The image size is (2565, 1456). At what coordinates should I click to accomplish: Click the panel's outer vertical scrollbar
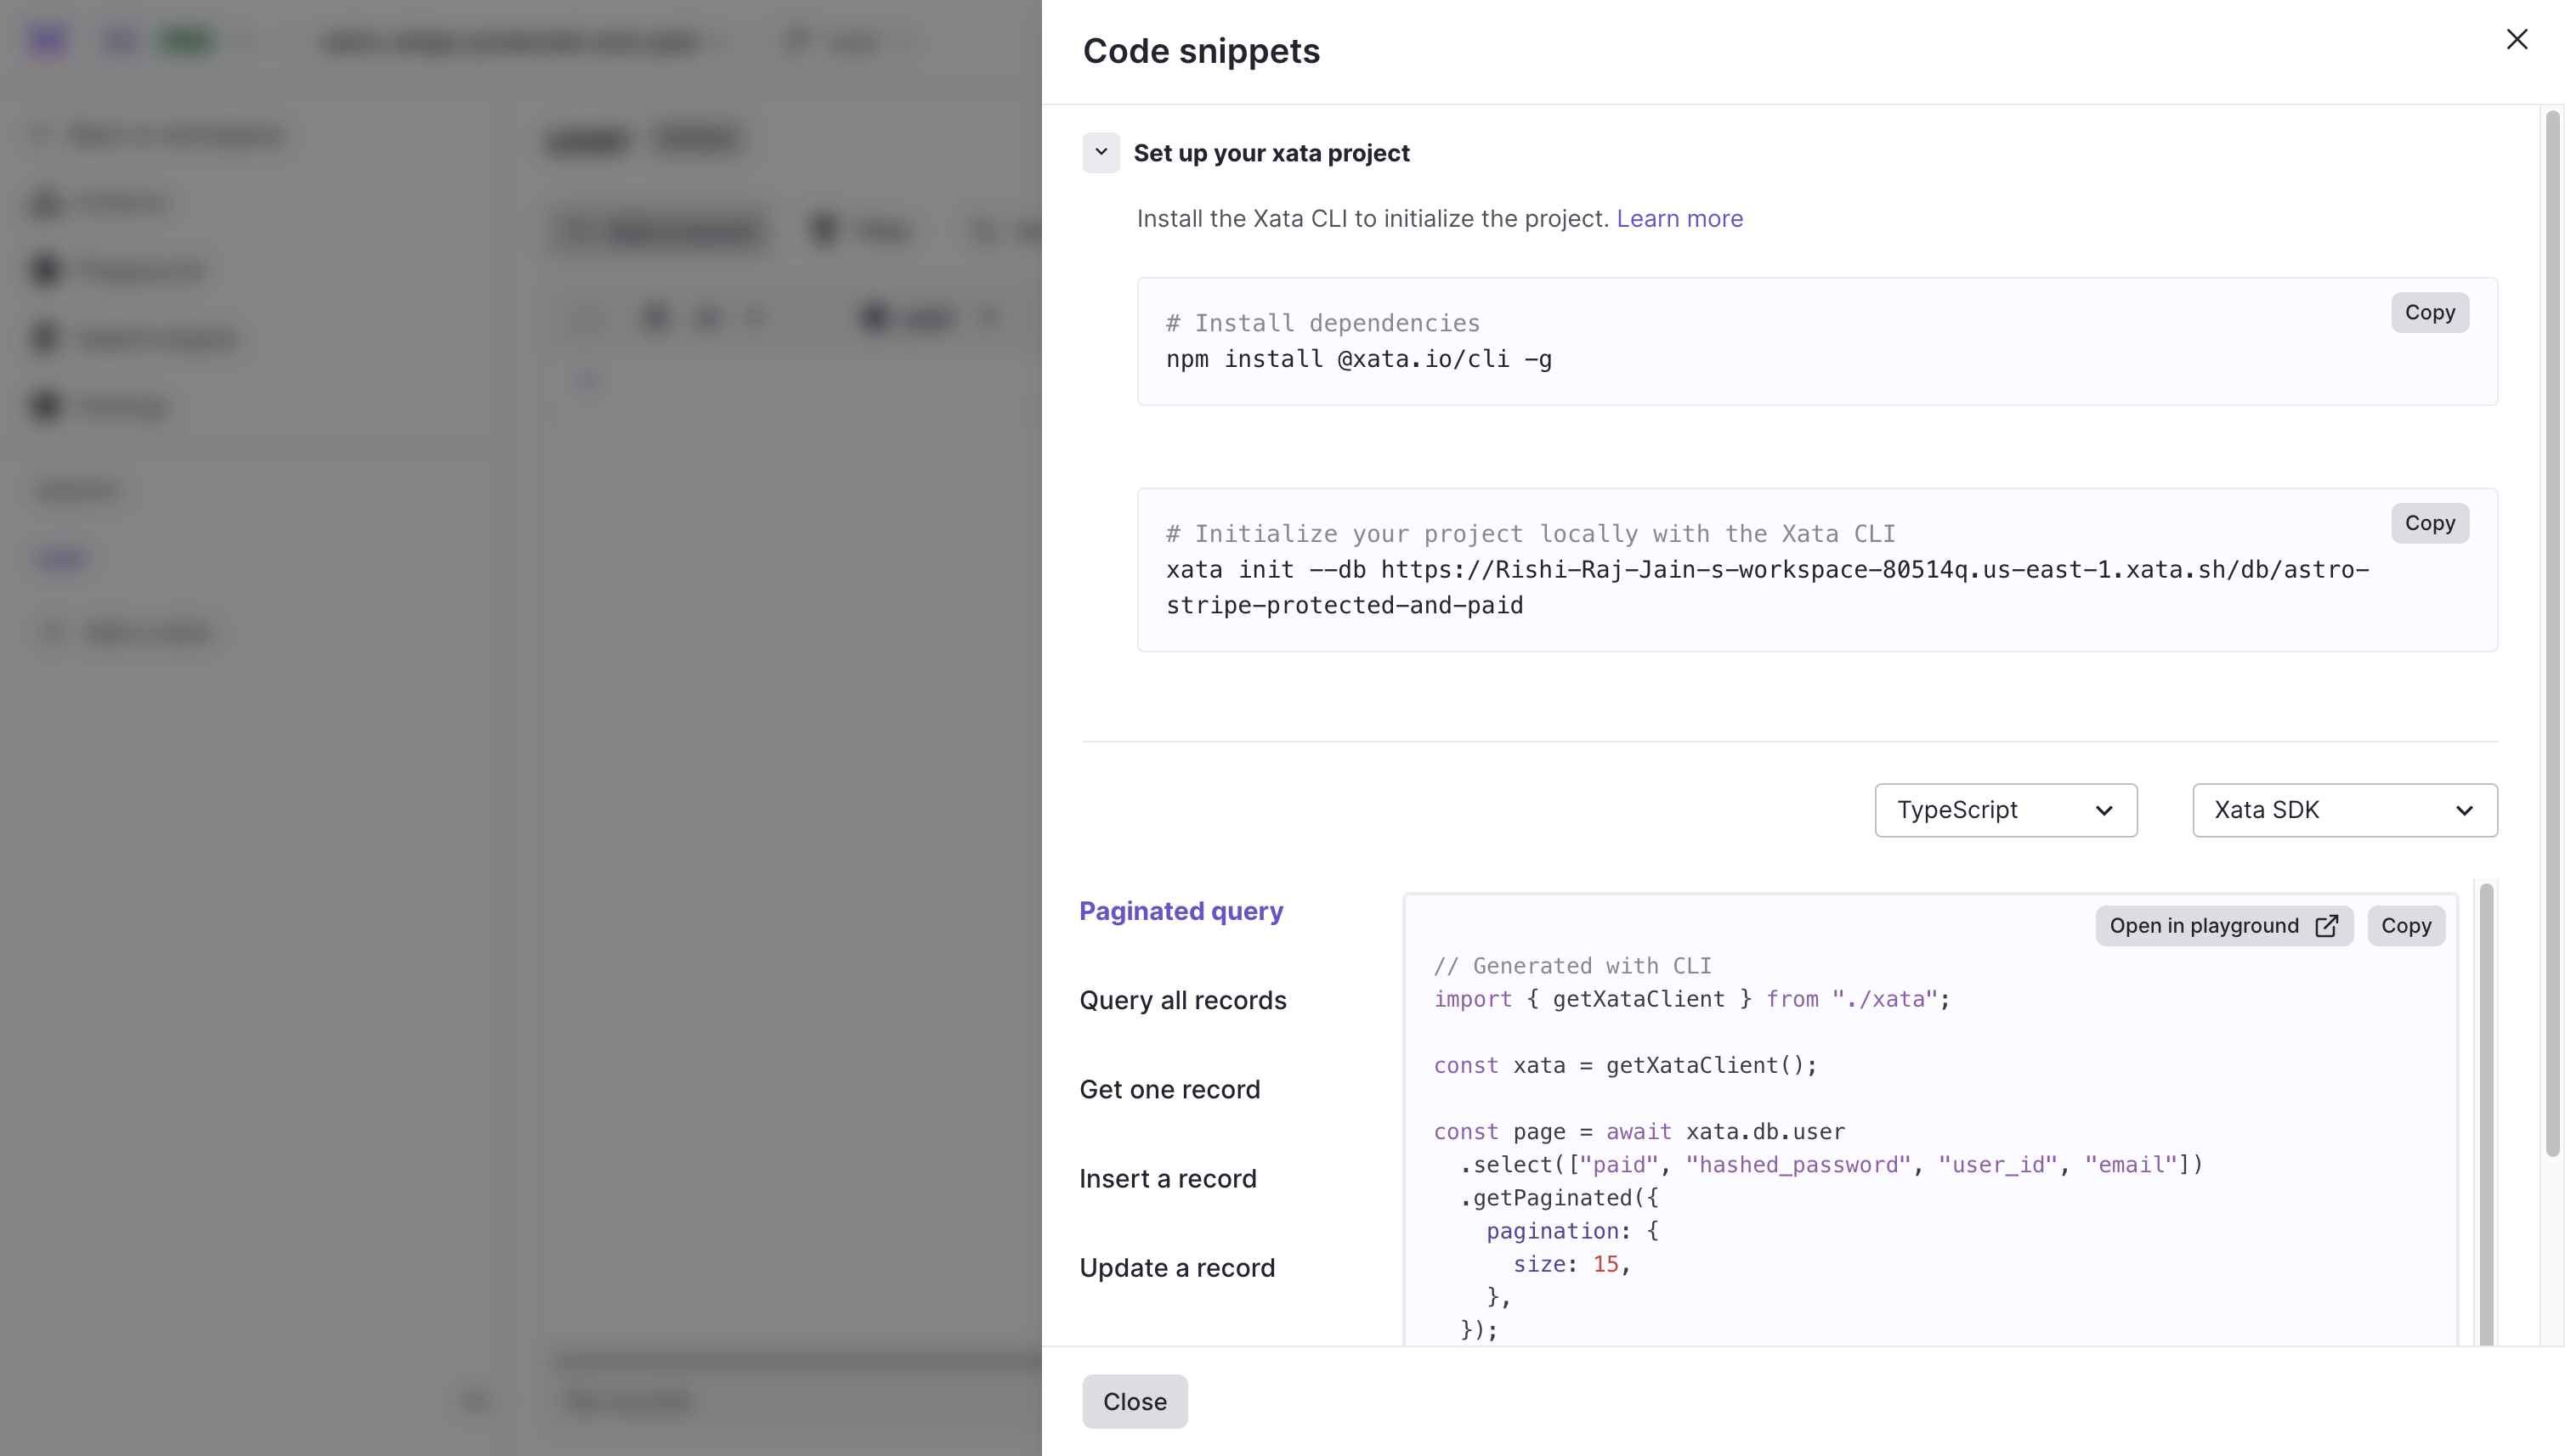click(2552, 634)
